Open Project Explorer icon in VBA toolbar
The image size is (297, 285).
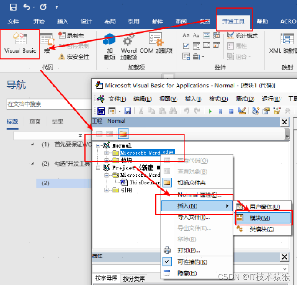pyautogui.click(x=256, y=111)
